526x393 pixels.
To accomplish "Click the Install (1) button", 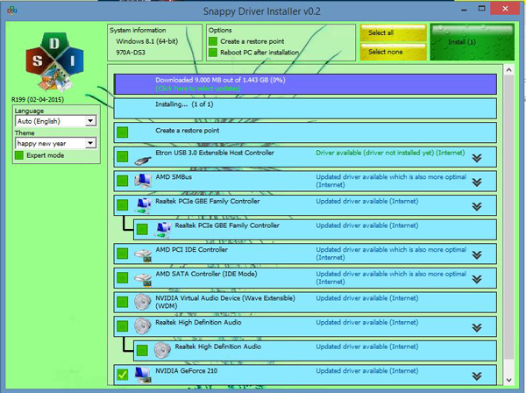I will click(472, 42).
